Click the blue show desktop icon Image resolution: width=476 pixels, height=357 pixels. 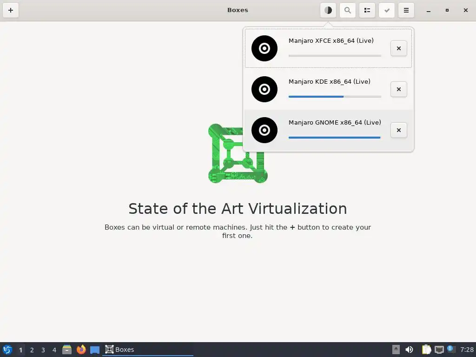95,350
